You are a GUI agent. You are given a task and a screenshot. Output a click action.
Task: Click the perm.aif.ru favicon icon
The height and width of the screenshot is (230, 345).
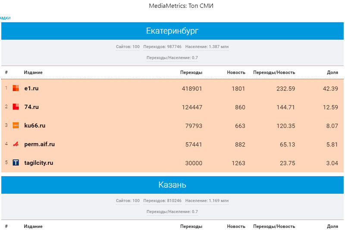(16, 144)
